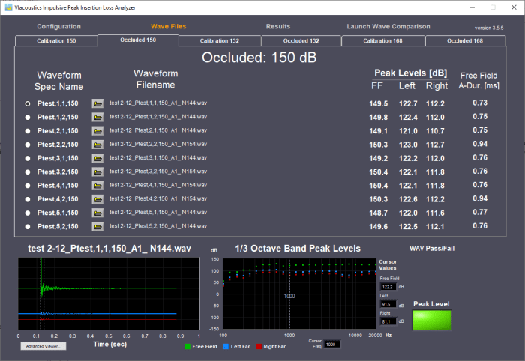525x361 pixels.
Task: Select the Occluded 150 tab
Action: click(x=138, y=40)
